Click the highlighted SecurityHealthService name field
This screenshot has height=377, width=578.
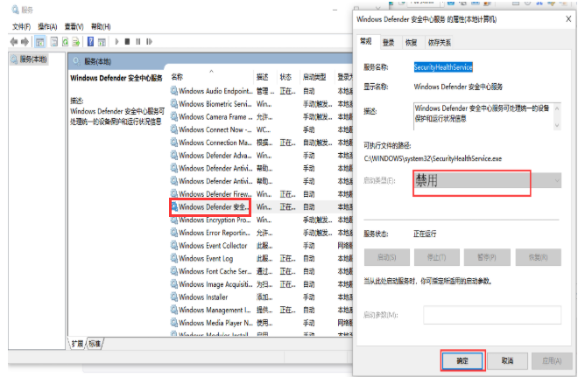[x=443, y=67]
